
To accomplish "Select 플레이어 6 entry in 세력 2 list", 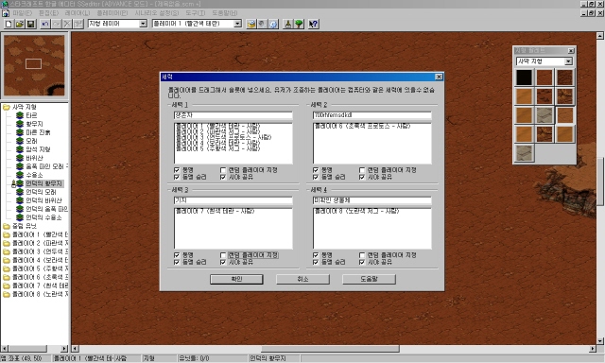I will [362, 126].
